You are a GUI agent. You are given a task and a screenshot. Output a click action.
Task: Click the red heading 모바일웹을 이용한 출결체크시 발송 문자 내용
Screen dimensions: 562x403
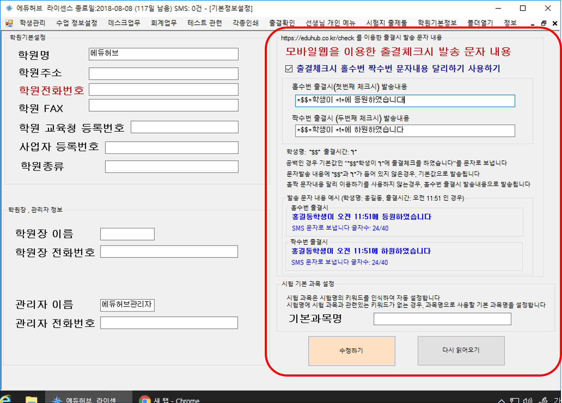tap(398, 52)
